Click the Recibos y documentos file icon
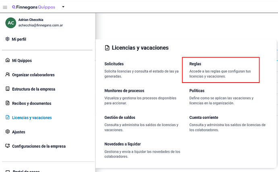 (7, 103)
